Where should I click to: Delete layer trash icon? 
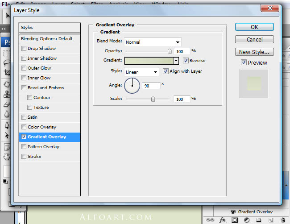click(283, 220)
